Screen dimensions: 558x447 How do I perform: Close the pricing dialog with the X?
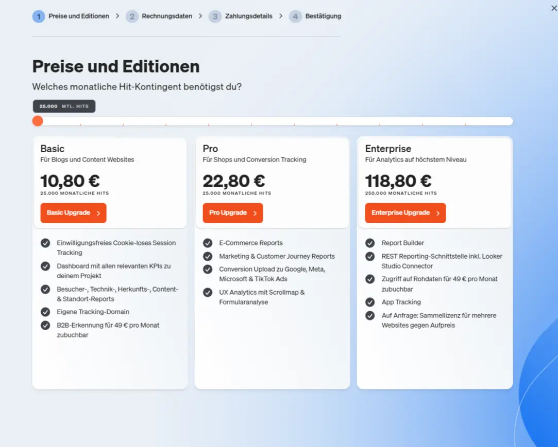(554, 8)
